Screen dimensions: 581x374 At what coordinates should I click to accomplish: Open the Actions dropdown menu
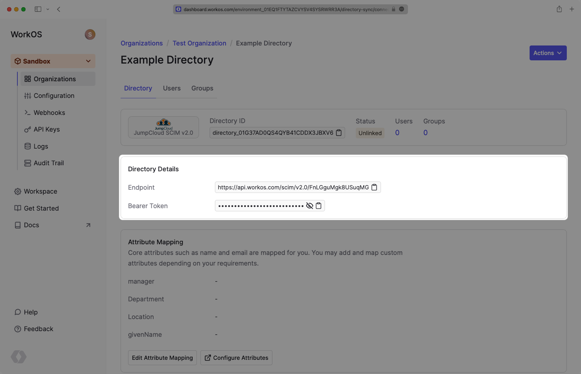pyautogui.click(x=548, y=53)
